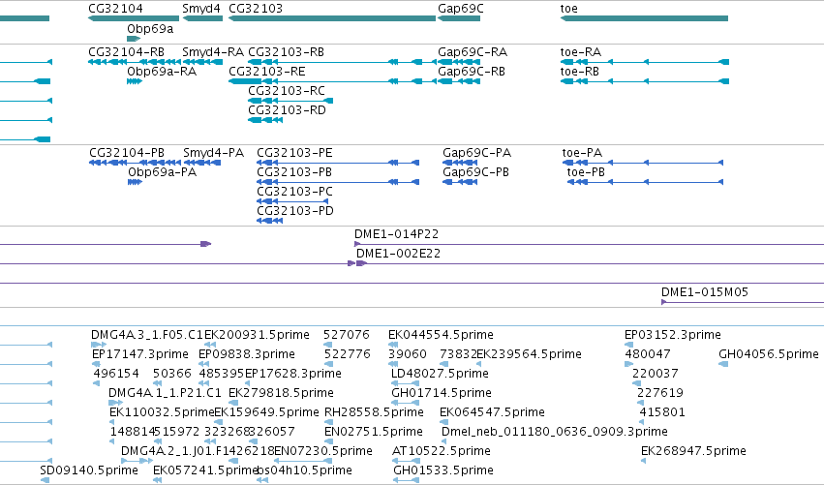Image resolution: width=824 pixels, height=485 pixels.
Task: Click the EK044554.5prime EST label
Action: pyautogui.click(x=441, y=336)
